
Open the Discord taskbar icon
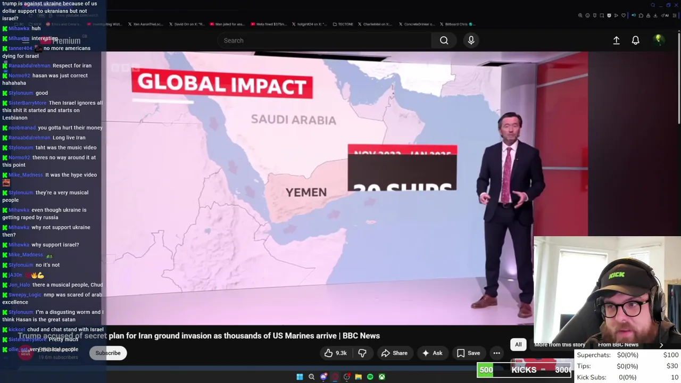pos(323,377)
